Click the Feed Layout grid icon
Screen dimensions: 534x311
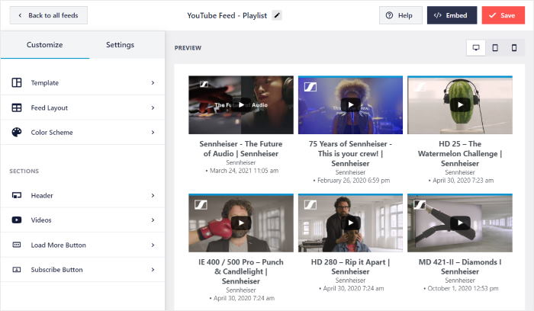click(x=17, y=108)
